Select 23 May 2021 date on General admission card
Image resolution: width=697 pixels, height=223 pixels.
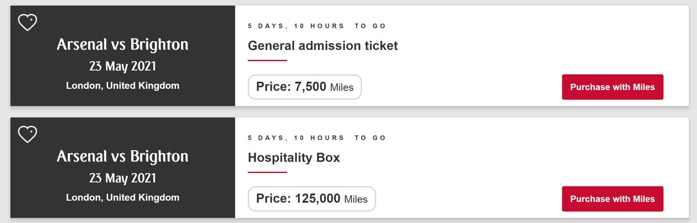point(123,66)
